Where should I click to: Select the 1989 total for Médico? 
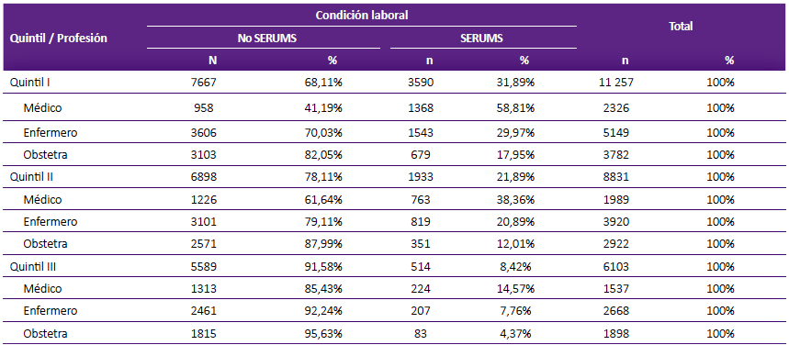tap(618, 200)
